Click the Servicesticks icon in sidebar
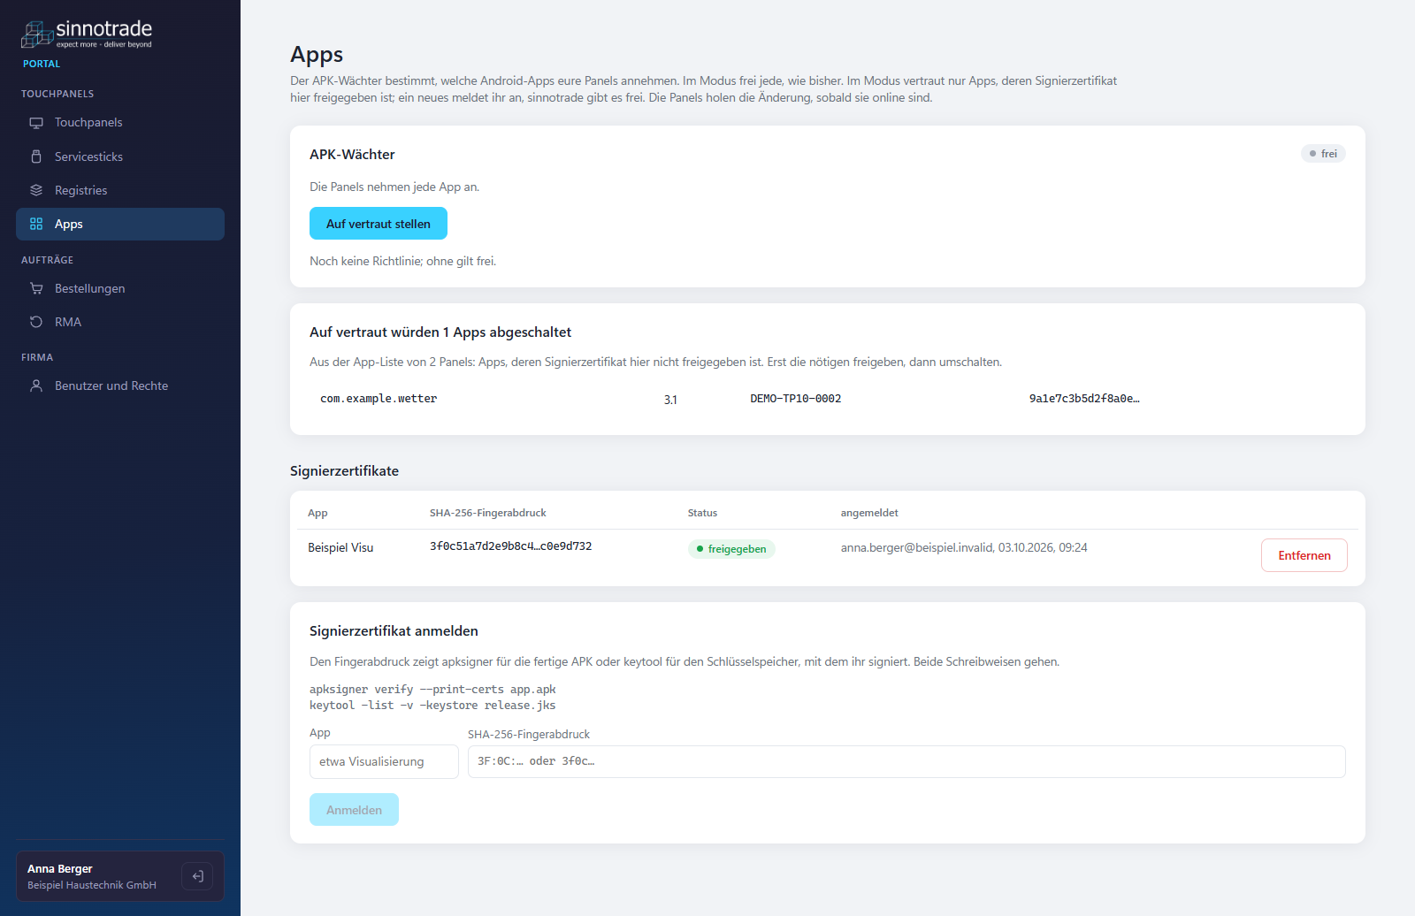Screen dimensions: 1415x916 click(x=36, y=156)
